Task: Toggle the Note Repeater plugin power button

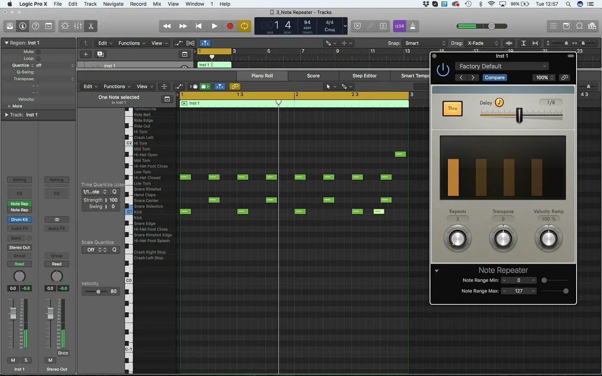Action: tap(443, 69)
